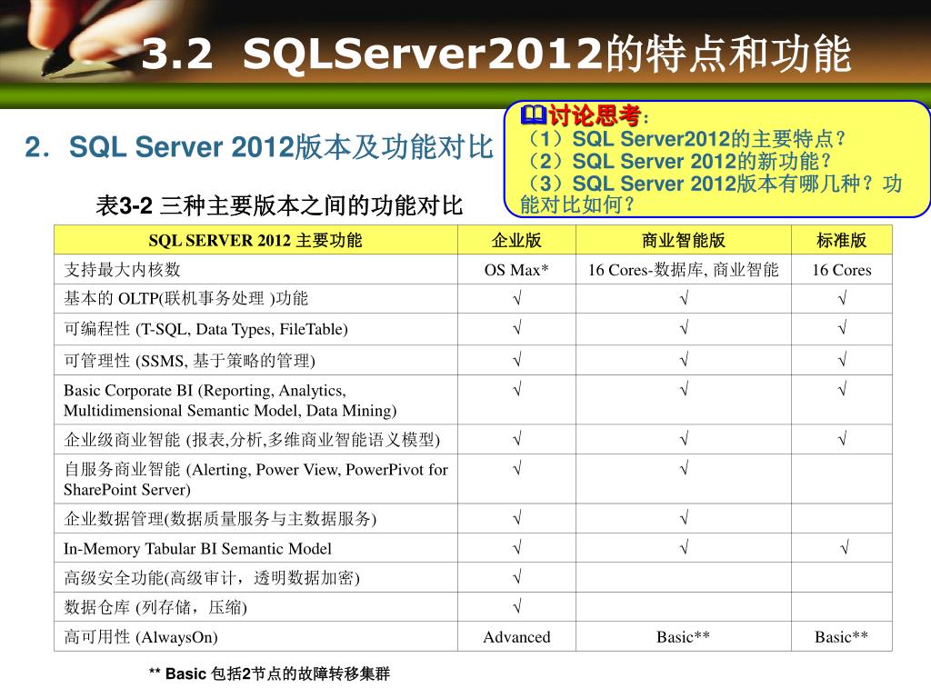This screenshot has width=931, height=698.
Task: Click cell '16 Cores-数据库, 商业智能'
Action: (x=684, y=270)
